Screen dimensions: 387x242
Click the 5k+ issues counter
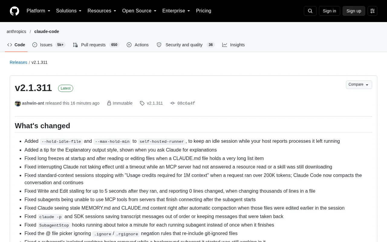coord(60,45)
